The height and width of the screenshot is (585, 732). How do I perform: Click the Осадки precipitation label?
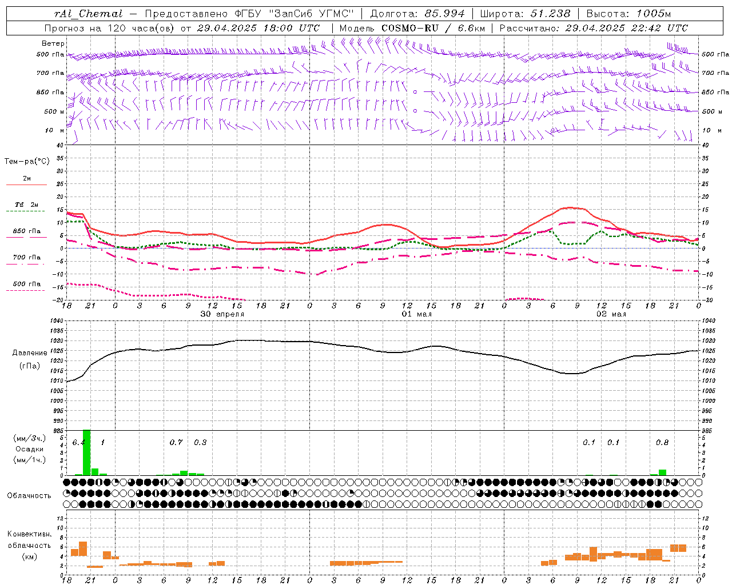(29, 449)
